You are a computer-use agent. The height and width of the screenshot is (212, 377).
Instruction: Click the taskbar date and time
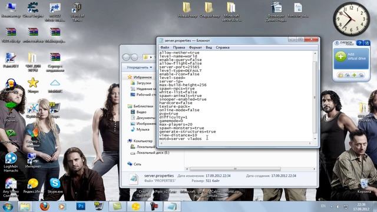361,207
